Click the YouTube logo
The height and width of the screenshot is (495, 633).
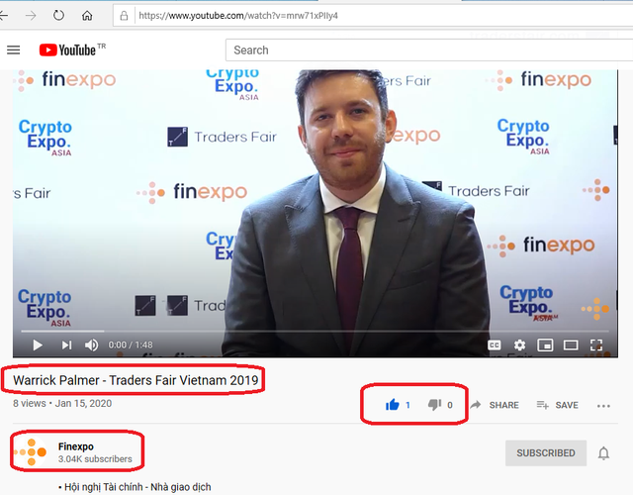pos(68,50)
